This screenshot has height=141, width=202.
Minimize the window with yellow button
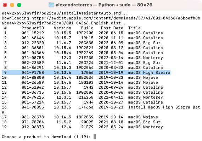(x=12, y=5)
